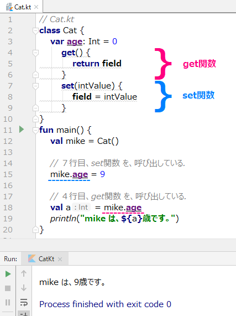Viewport: 236px width, 316px height.
Task: Stop the process with the square stop icon
Action: click(8, 288)
